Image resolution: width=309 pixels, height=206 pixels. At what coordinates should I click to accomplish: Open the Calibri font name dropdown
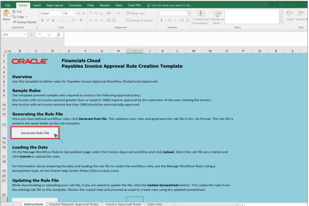pyautogui.click(x=61, y=13)
